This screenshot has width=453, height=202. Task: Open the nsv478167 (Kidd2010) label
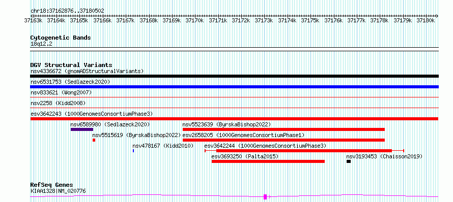coord(163,146)
